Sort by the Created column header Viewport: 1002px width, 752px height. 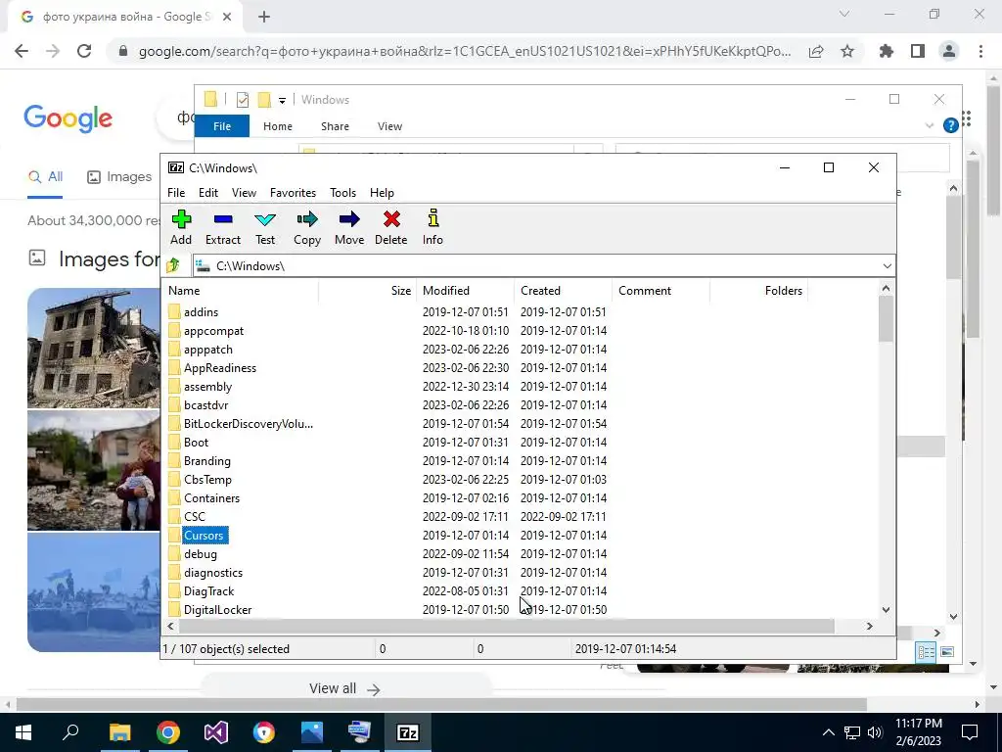(563, 290)
